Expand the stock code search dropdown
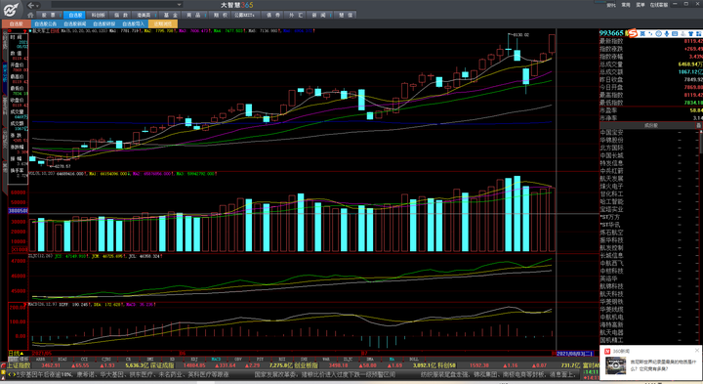The width and height of the screenshot is (703, 384). click(179, 5)
